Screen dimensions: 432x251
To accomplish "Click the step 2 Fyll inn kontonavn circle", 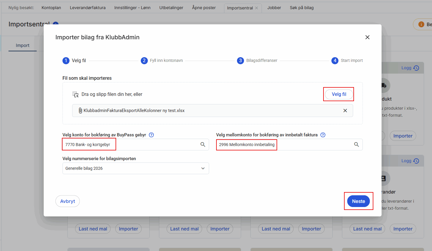I will (x=144, y=61).
